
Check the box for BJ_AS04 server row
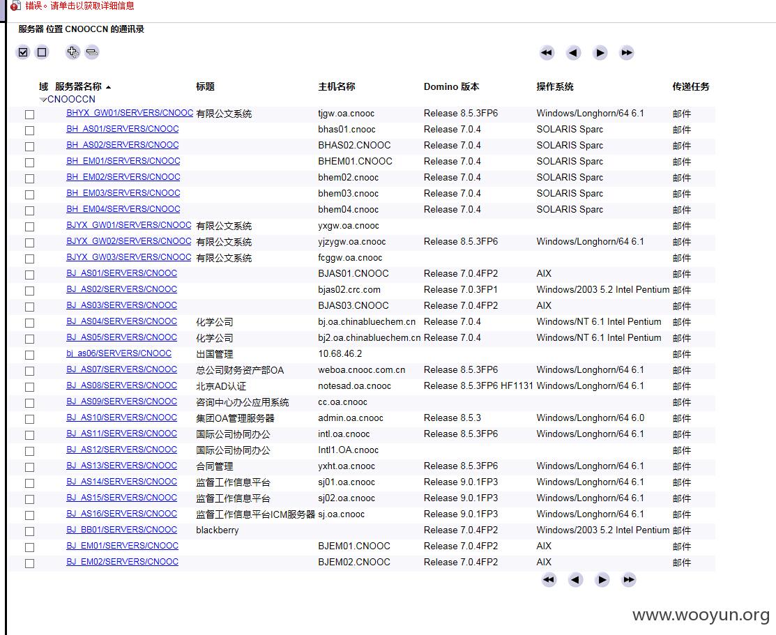[30, 323]
